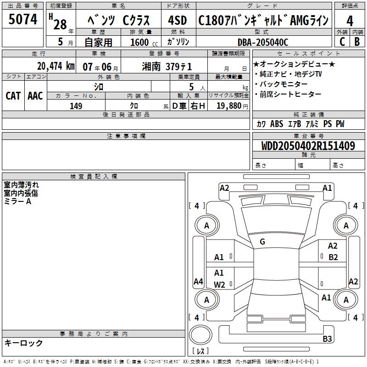
Task: Click the G mark on the windshield
Action: [x=262, y=242]
